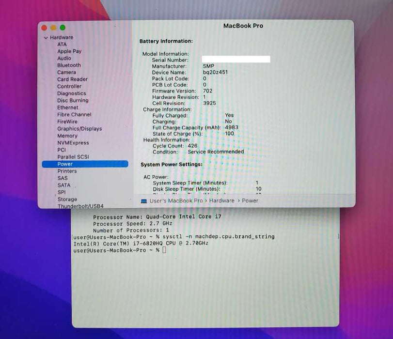
Task: Open the PCI entry
Action: coord(62,150)
